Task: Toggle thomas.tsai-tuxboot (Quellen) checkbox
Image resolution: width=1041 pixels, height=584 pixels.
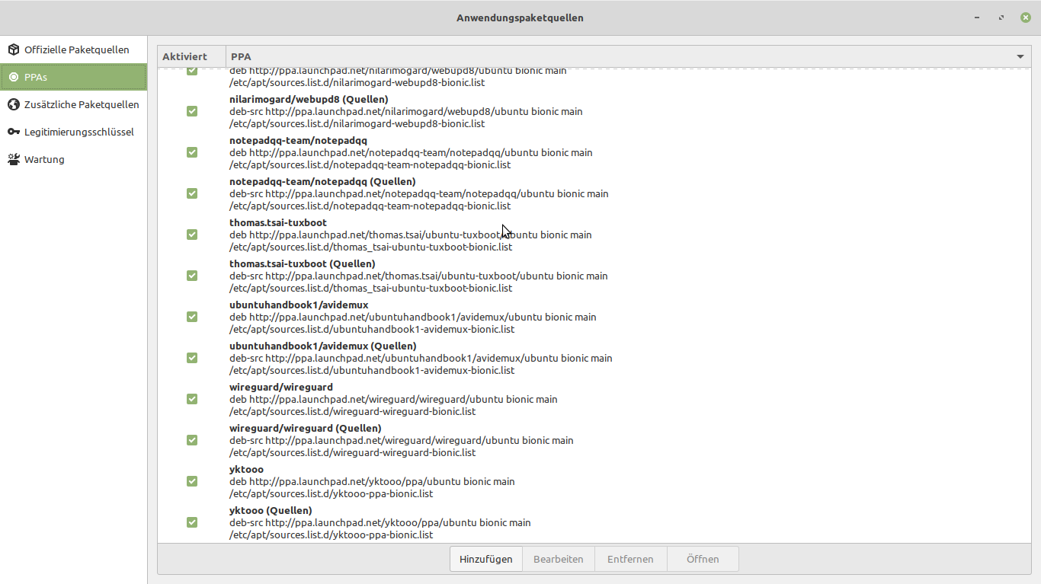Action: pos(192,276)
